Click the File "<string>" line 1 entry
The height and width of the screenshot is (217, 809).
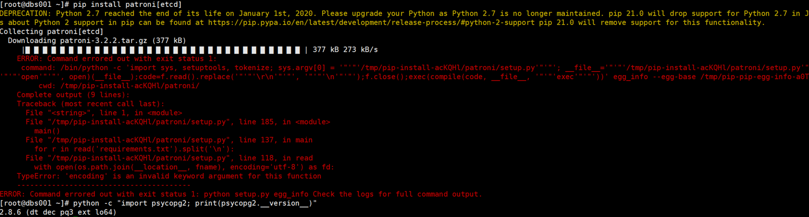[104, 113]
